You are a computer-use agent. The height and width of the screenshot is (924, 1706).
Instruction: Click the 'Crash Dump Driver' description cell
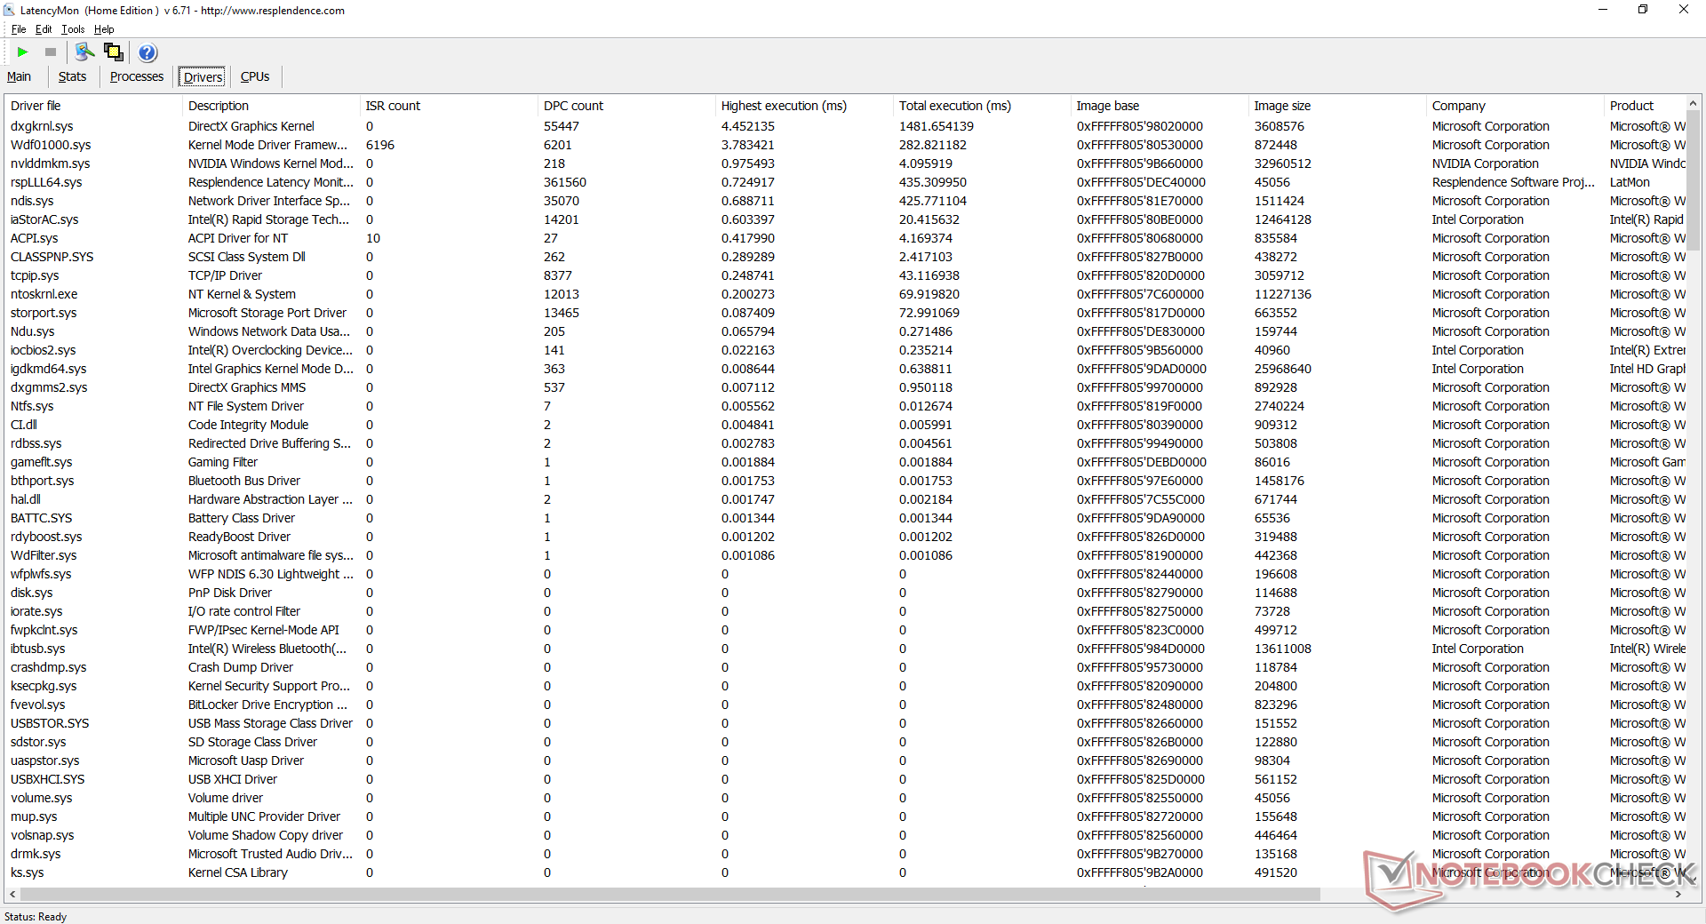[x=241, y=667]
